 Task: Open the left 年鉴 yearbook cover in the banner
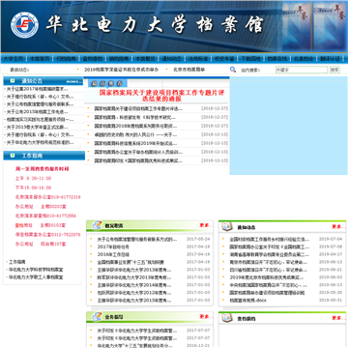coord(297,26)
